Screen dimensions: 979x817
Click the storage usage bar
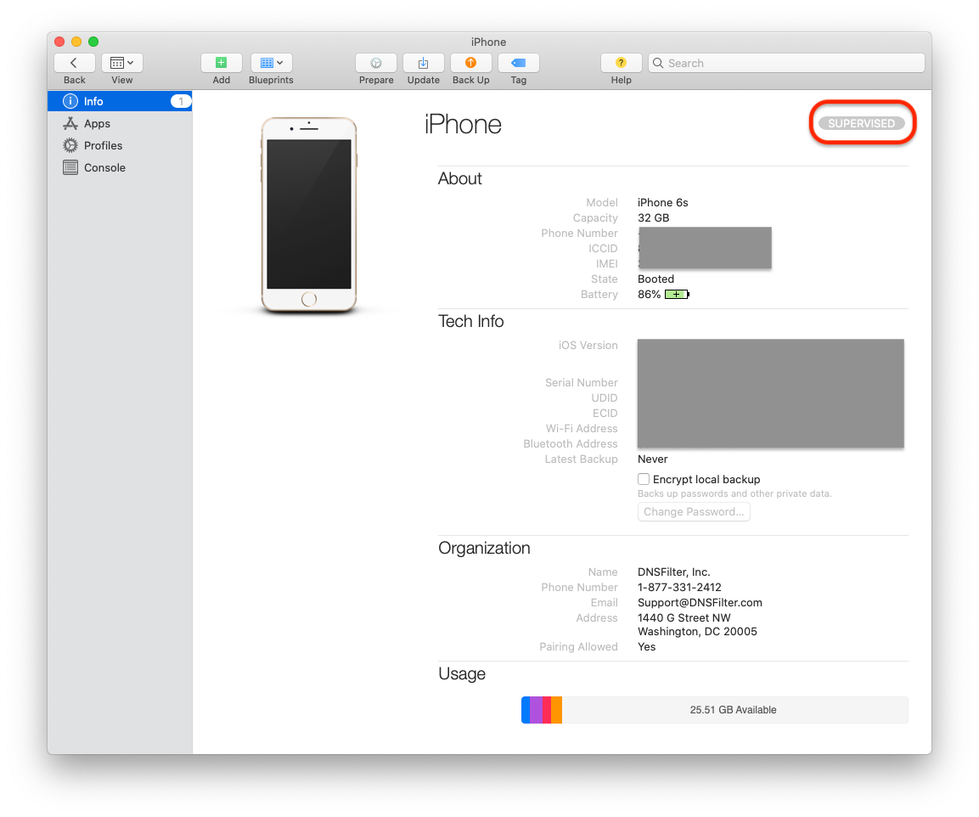coord(714,709)
